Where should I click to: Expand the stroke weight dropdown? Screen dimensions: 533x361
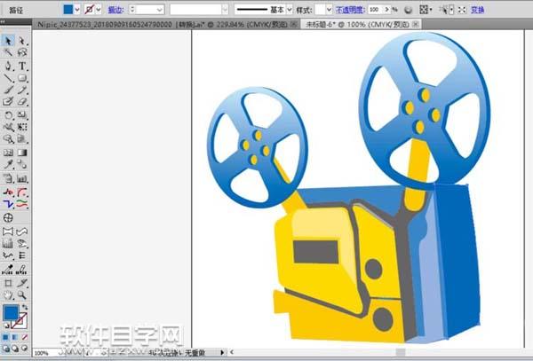point(158,8)
